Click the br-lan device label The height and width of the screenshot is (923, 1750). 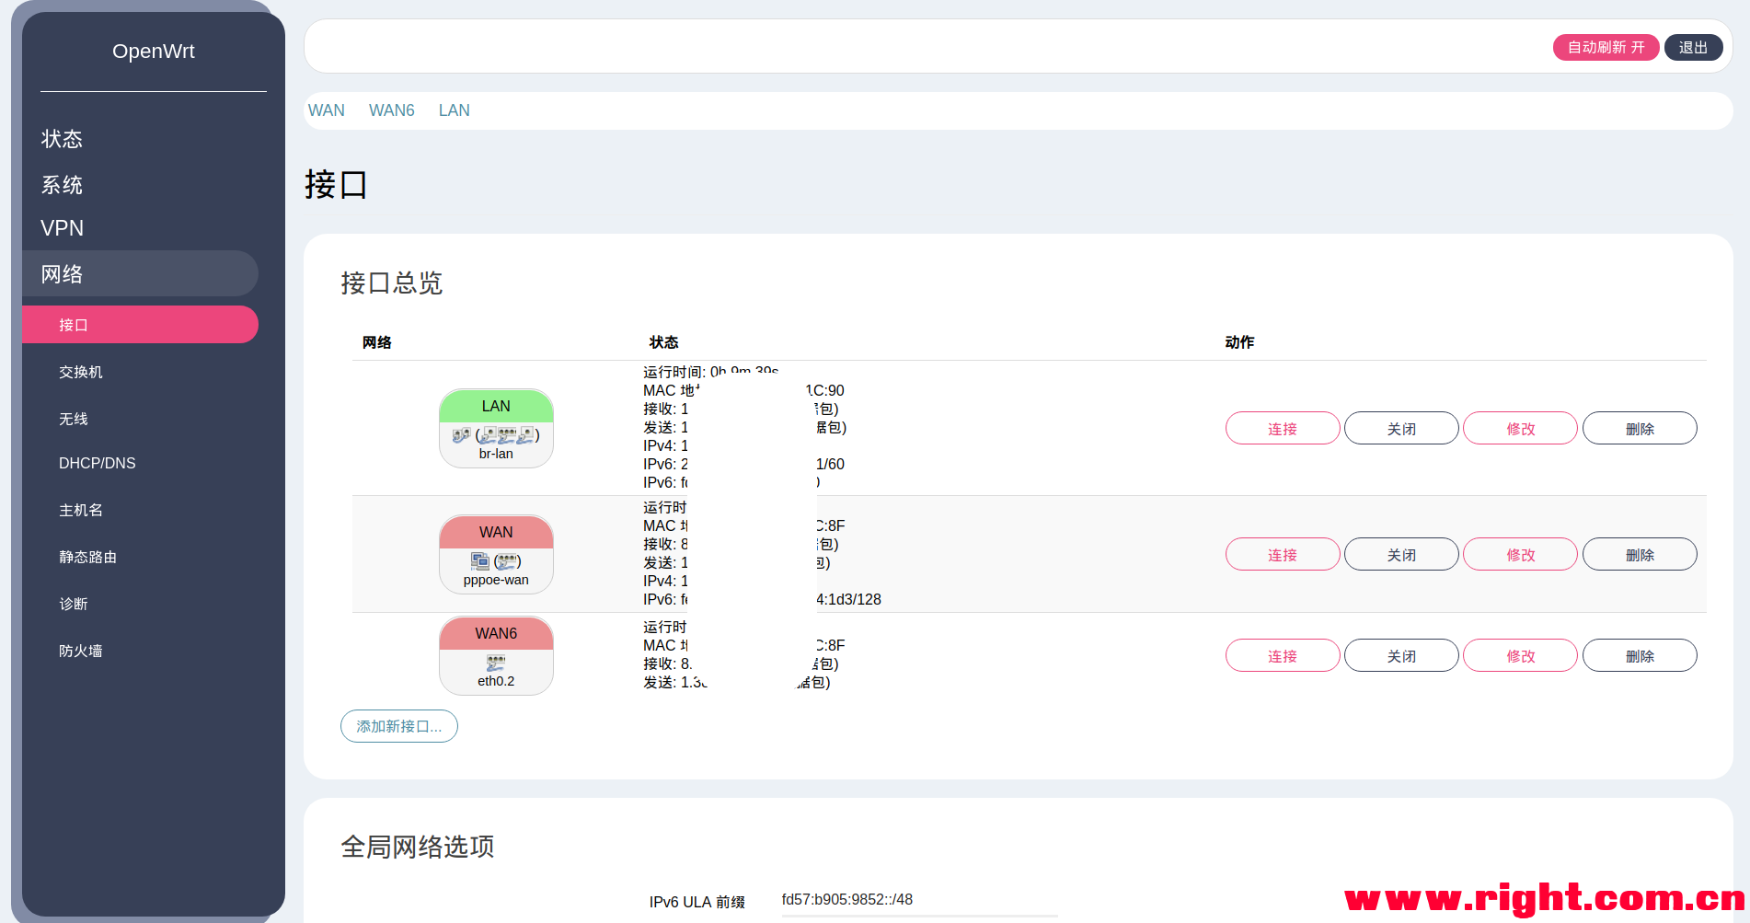pyautogui.click(x=496, y=454)
